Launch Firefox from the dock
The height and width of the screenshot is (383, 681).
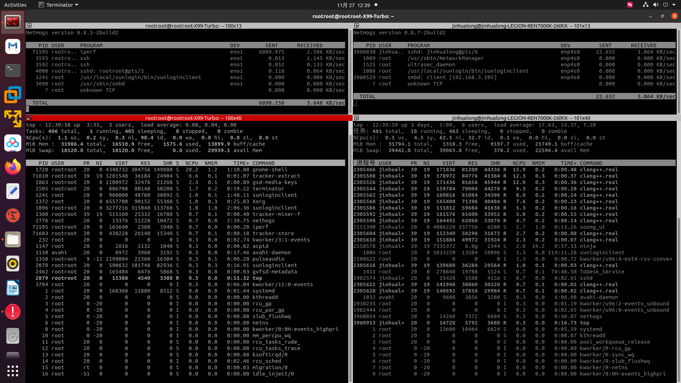(x=13, y=167)
